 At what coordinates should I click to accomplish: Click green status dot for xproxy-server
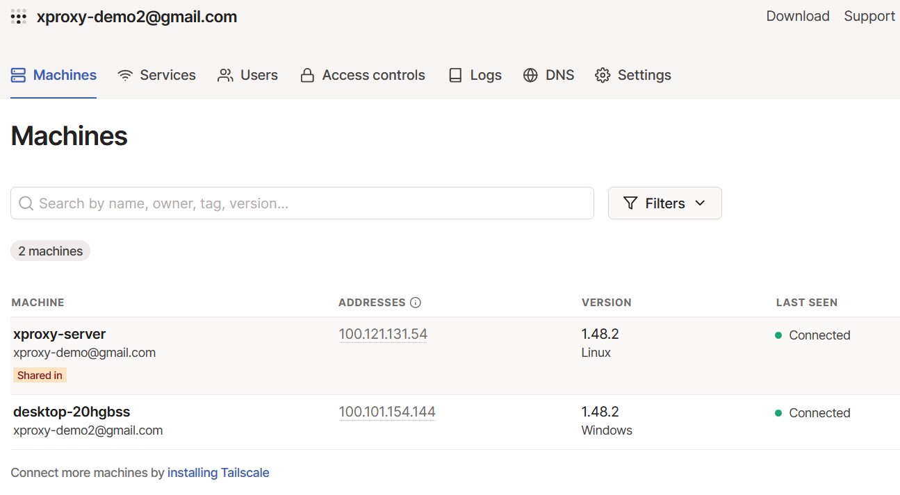pyautogui.click(x=778, y=335)
